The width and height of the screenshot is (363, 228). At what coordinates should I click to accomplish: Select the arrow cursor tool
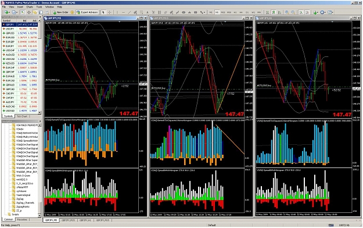coord(103,12)
